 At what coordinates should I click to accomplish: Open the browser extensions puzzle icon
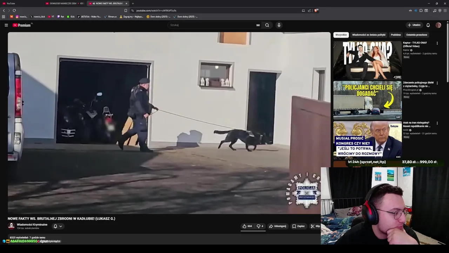(421, 11)
